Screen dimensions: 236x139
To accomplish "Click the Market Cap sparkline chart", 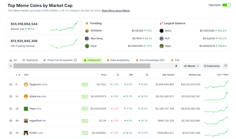I will (x=64, y=26).
